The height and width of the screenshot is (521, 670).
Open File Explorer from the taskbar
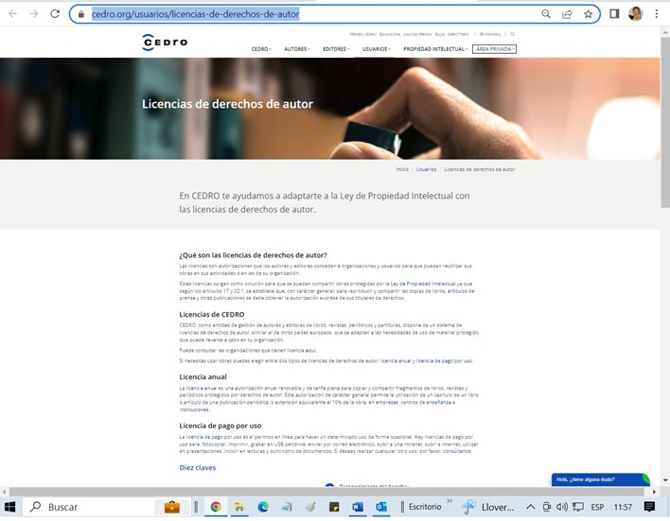(x=239, y=507)
